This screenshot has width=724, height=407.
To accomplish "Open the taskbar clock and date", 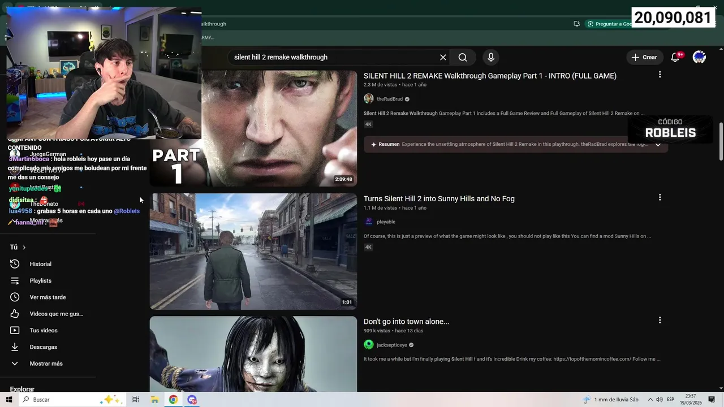I will (691, 400).
